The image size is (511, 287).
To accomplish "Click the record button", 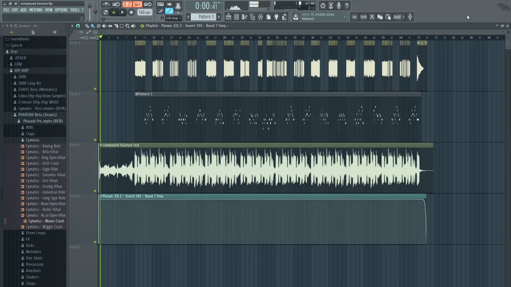I will coord(131,12).
